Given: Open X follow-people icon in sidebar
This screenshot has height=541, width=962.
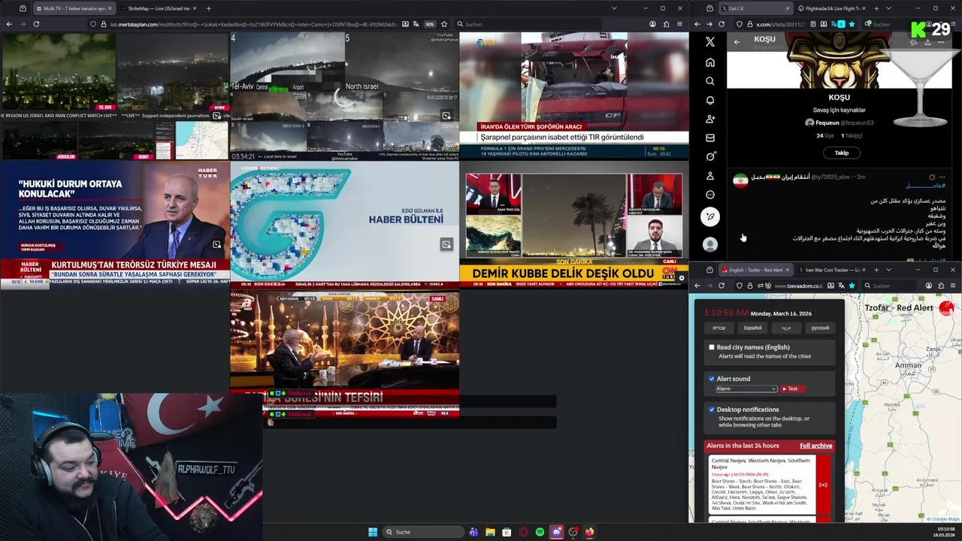Looking at the screenshot, I should coord(710,119).
